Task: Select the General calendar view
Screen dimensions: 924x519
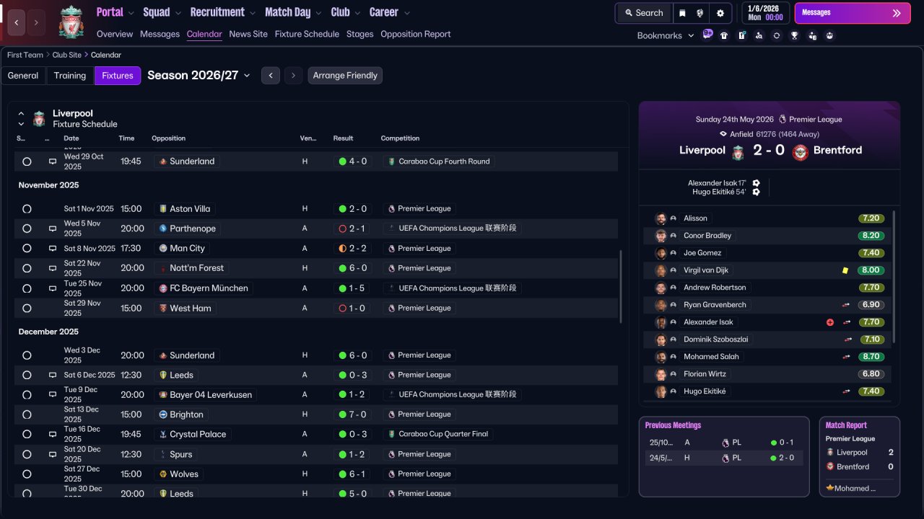Action: tap(23, 76)
